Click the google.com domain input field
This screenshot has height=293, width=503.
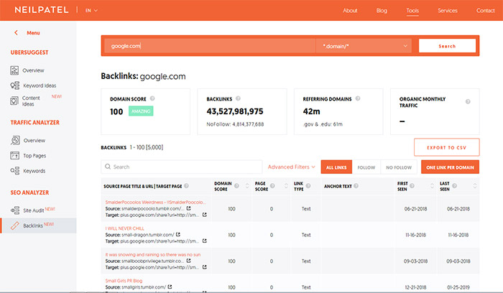[210, 46]
